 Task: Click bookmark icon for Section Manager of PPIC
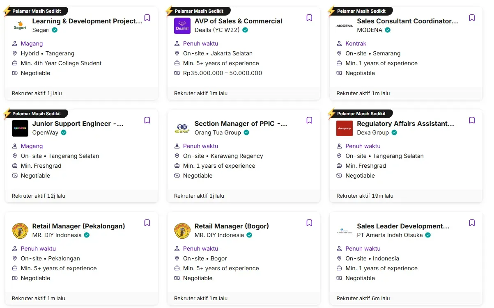point(309,121)
